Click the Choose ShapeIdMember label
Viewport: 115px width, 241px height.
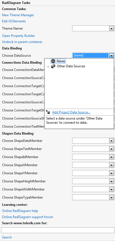[x=20, y=157]
